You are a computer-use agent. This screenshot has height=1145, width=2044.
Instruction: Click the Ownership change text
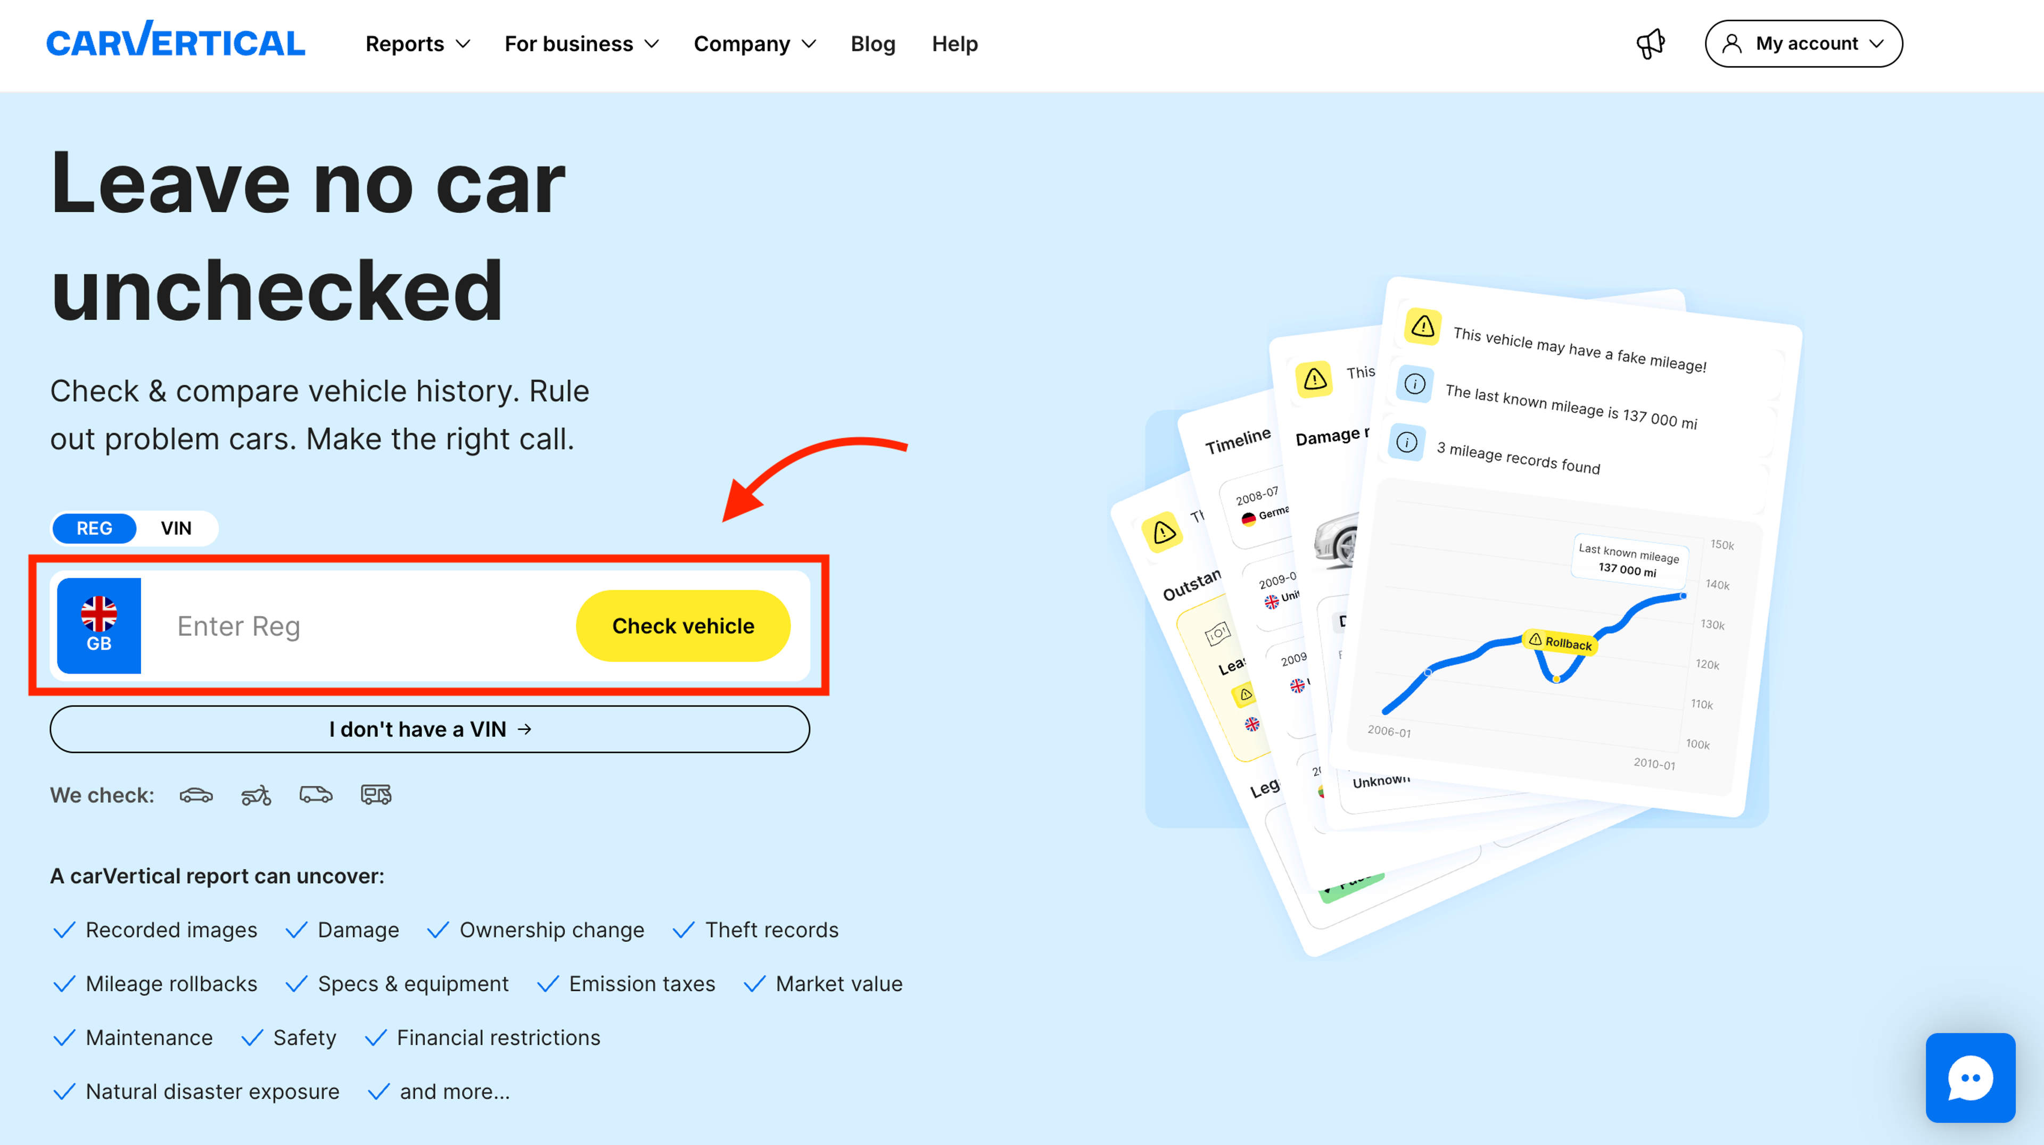click(553, 930)
